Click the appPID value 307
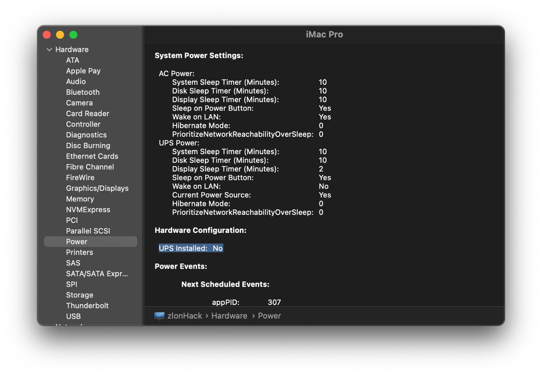The image size is (542, 375). click(x=274, y=302)
